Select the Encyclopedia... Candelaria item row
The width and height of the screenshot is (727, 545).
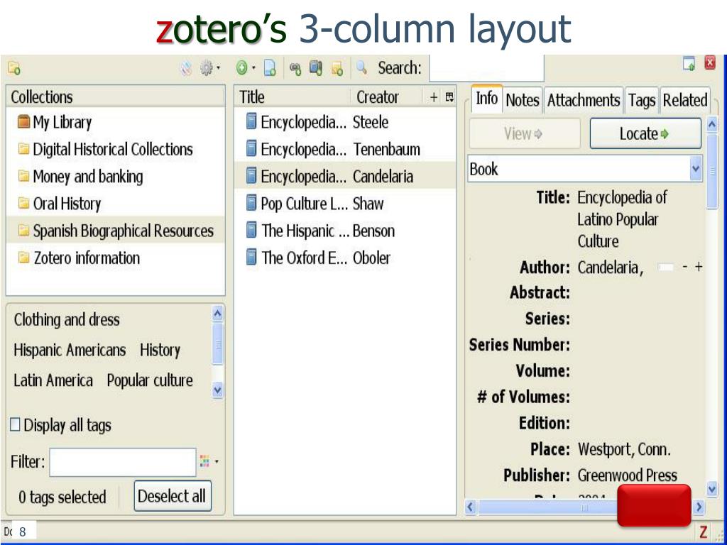345,176
